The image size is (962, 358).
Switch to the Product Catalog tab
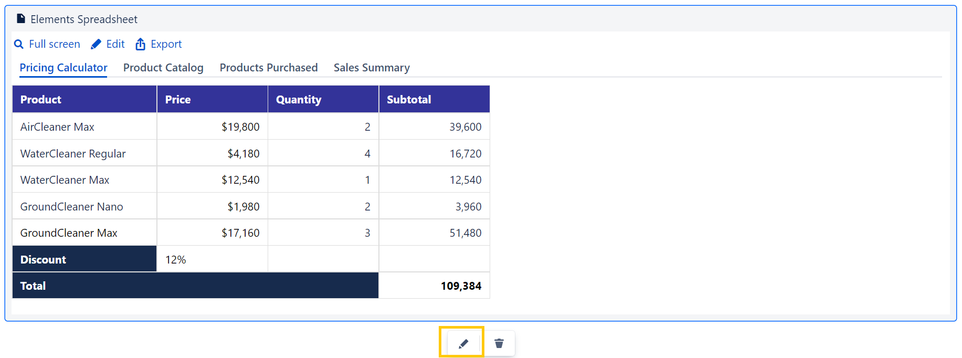(163, 68)
